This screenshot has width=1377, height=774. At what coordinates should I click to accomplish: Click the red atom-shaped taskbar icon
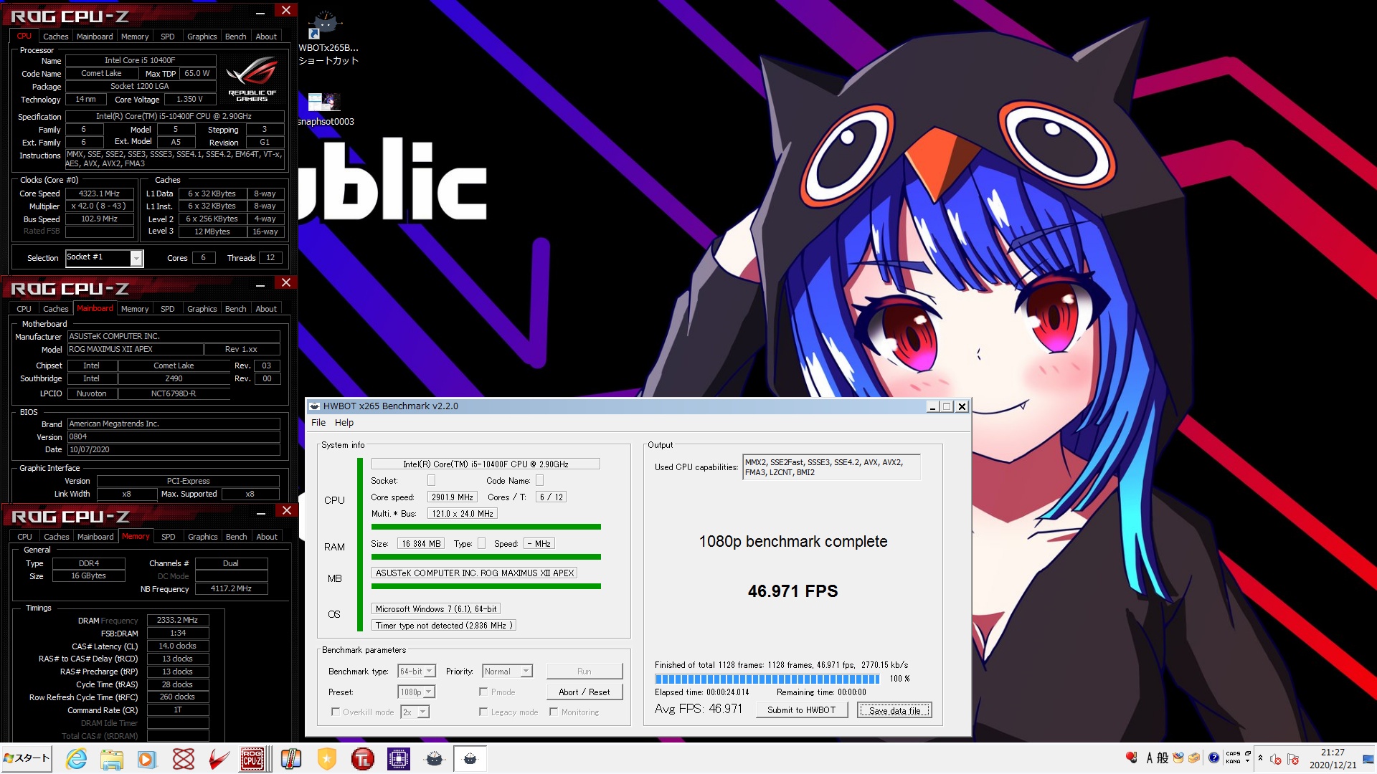pyautogui.click(x=183, y=759)
